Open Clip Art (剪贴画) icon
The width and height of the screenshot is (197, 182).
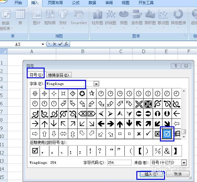click(50, 14)
